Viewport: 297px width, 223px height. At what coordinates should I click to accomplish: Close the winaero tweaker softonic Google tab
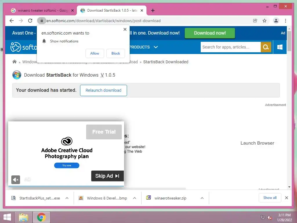pos(72,10)
